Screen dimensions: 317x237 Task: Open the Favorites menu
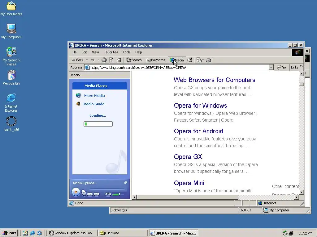pyautogui.click(x=111, y=52)
